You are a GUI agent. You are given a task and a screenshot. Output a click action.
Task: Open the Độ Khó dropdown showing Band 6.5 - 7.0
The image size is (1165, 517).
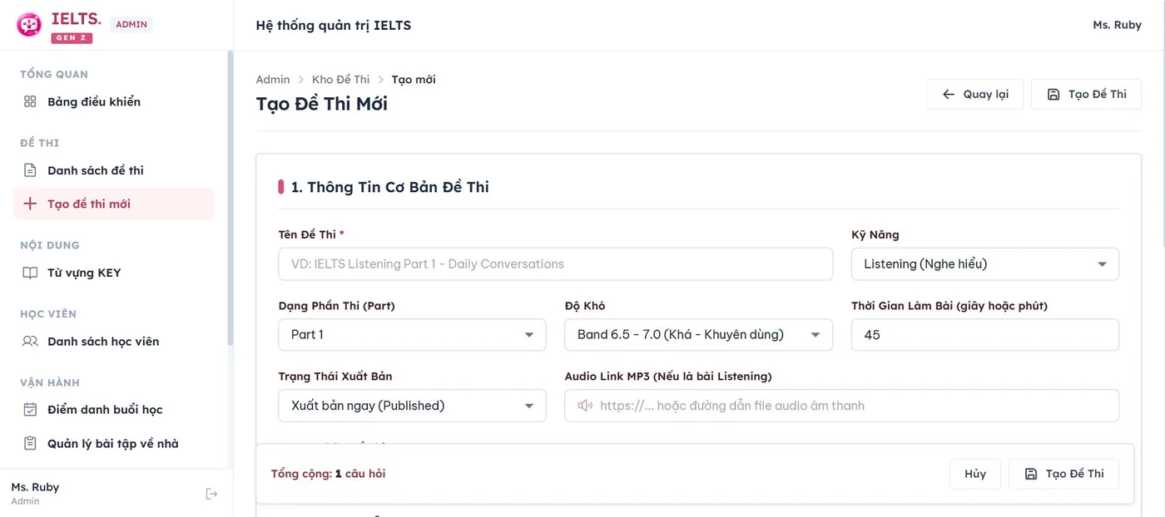click(x=698, y=335)
